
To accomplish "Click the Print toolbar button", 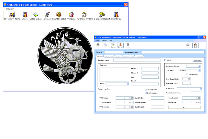I will point(188,46).
